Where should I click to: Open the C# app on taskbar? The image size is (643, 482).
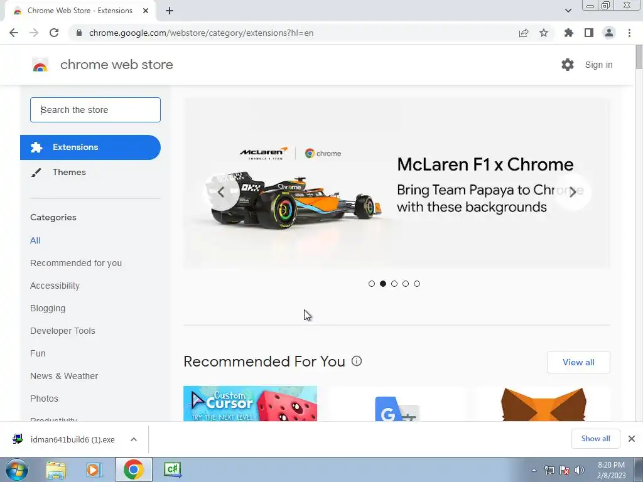[x=172, y=469]
